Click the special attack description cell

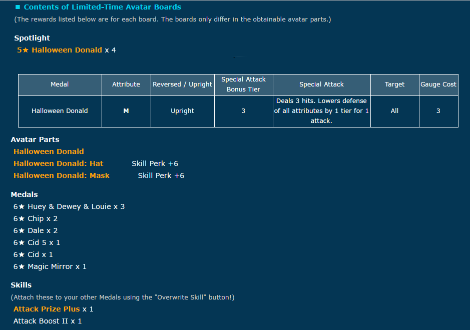point(321,111)
